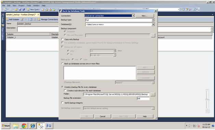
Task: Click the second icon after the toolbar combo box
Action: pyautogui.click(x=187, y=10)
